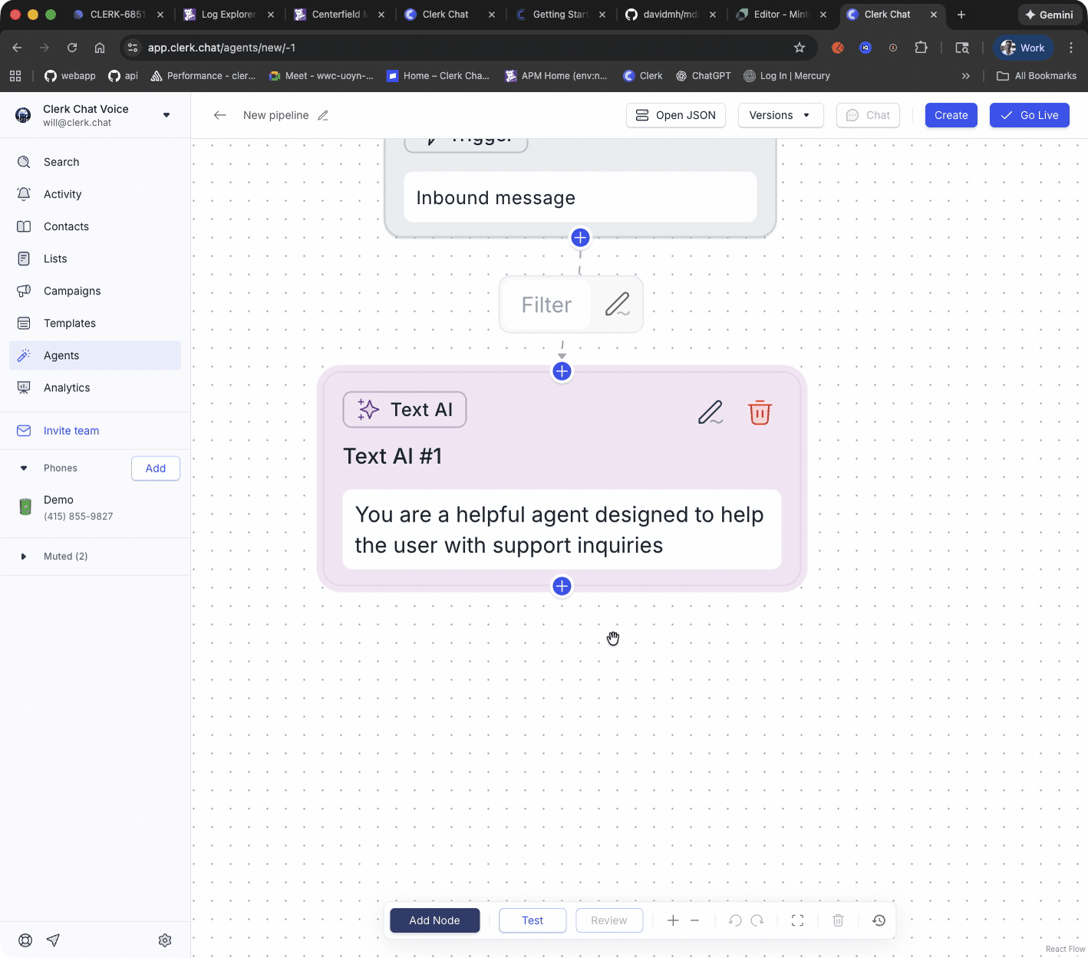
Task: Open Chrome's three-dot menu
Action: click(x=1071, y=48)
